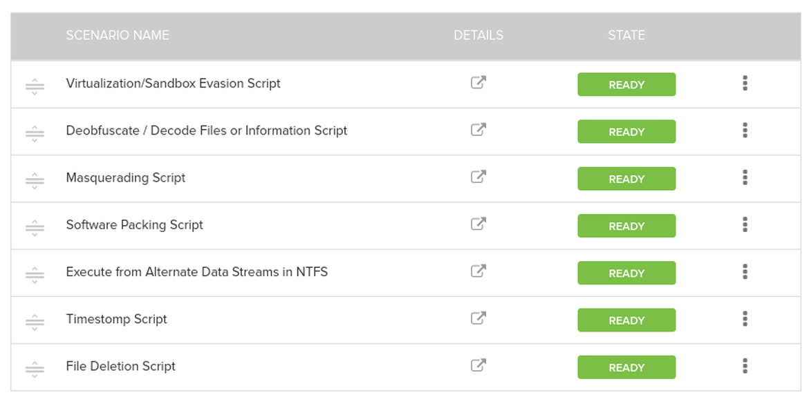Open details for Timestomp Script

[478, 318]
